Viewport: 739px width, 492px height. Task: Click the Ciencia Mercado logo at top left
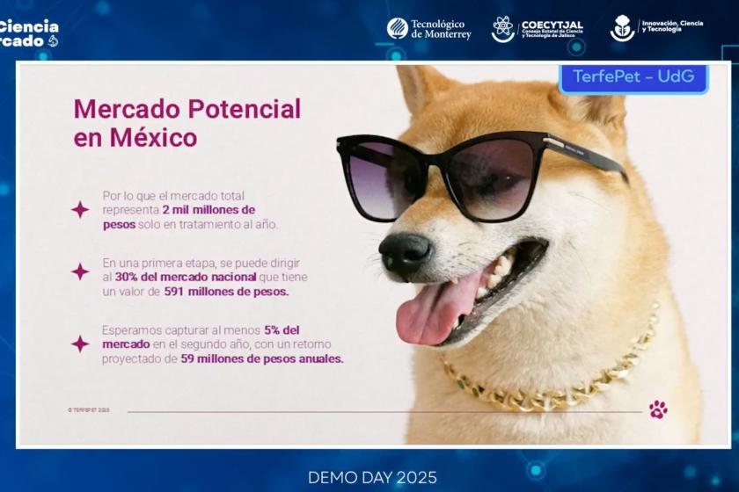[29, 33]
